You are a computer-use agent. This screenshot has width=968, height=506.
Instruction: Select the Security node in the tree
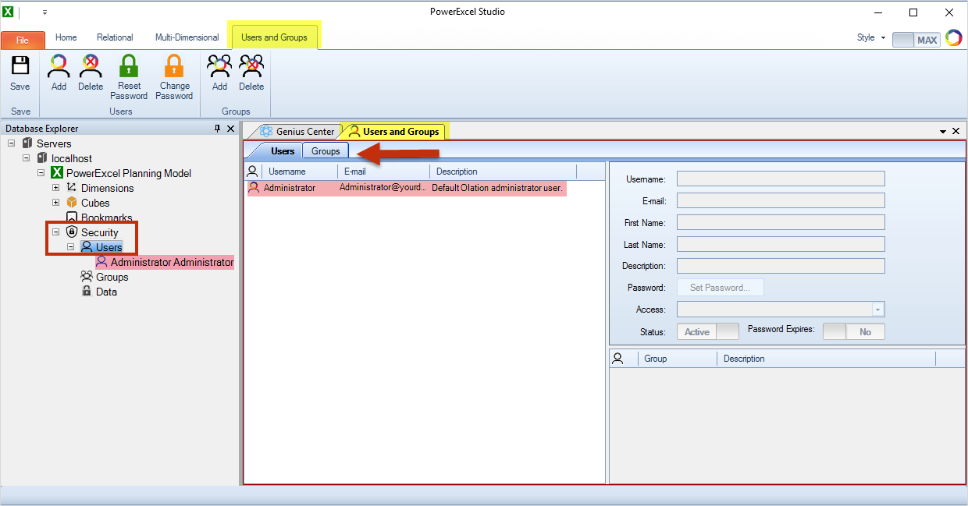[100, 232]
